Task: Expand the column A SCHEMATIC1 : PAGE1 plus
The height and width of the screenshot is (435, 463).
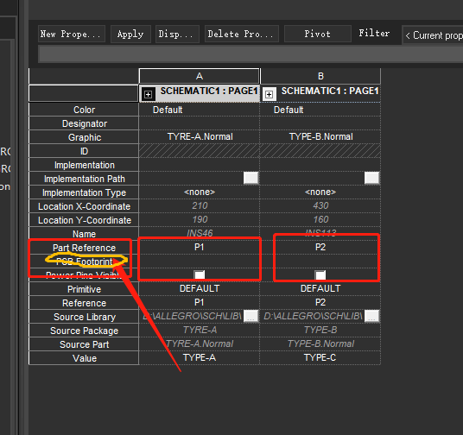Action: [148, 94]
